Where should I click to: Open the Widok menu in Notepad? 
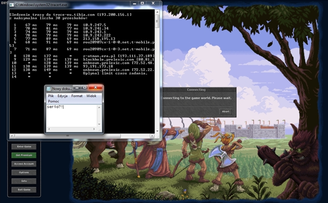[x=91, y=96]
